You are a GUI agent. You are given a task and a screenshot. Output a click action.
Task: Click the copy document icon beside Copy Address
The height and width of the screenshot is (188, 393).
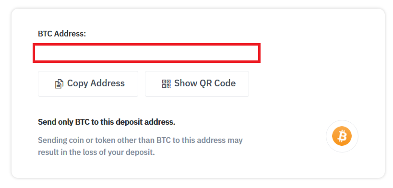(59, 84)
